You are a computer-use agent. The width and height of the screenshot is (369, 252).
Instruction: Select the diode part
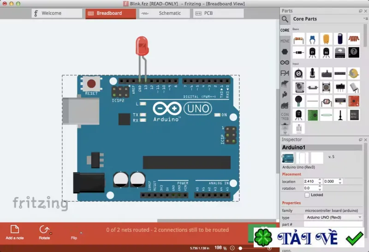pos(298,53)
